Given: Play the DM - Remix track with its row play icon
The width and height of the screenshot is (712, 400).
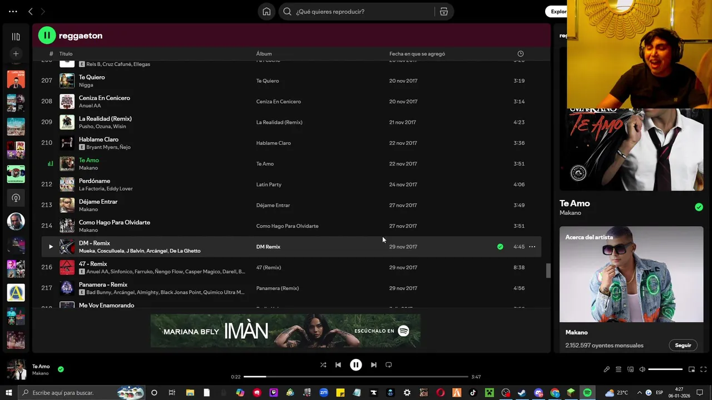Looking at the screenshot, I should (51, 247).
